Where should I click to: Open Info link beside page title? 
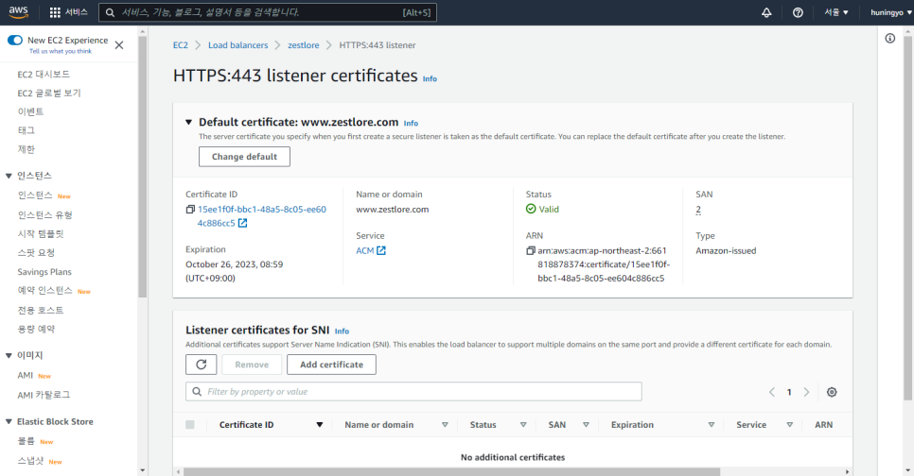(x=430, y=78)
